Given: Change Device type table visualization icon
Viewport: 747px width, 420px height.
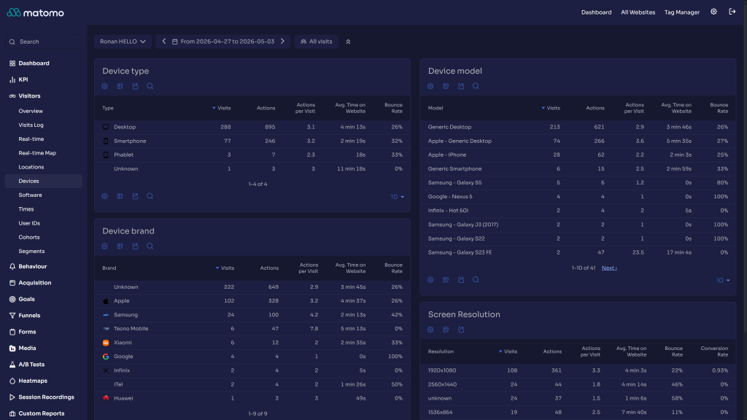Looking at the screenshot, I should coord(120,86).
